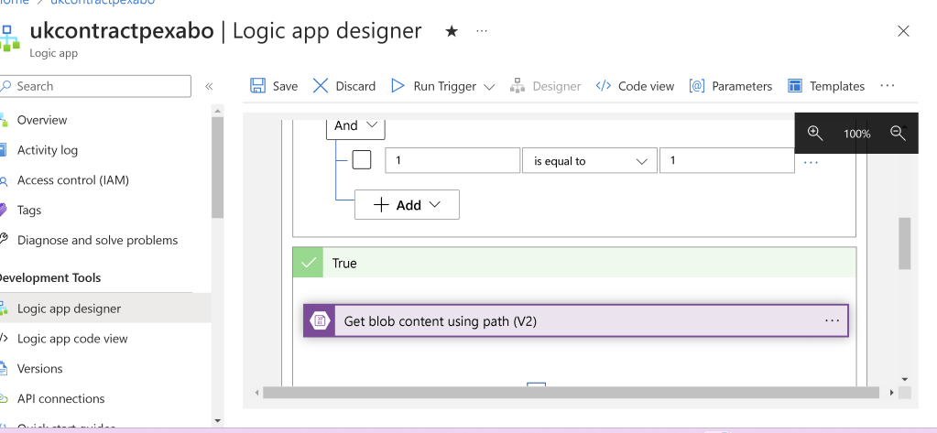This screenshot has width=937, height=433.
Task: Click the Save button label
Action: pos(285,86)
